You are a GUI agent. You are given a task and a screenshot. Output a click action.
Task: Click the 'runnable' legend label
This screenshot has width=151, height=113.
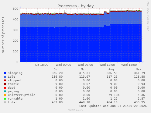pos(15,99)
